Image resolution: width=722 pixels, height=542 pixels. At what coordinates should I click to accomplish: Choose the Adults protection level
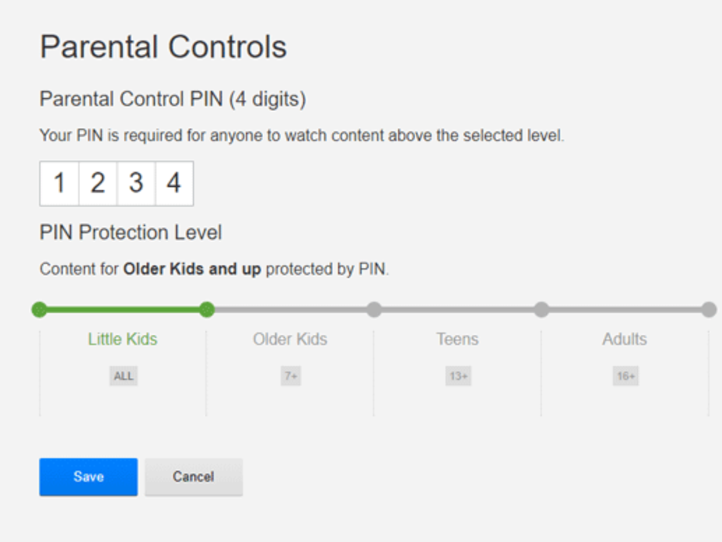pos(625,340)
